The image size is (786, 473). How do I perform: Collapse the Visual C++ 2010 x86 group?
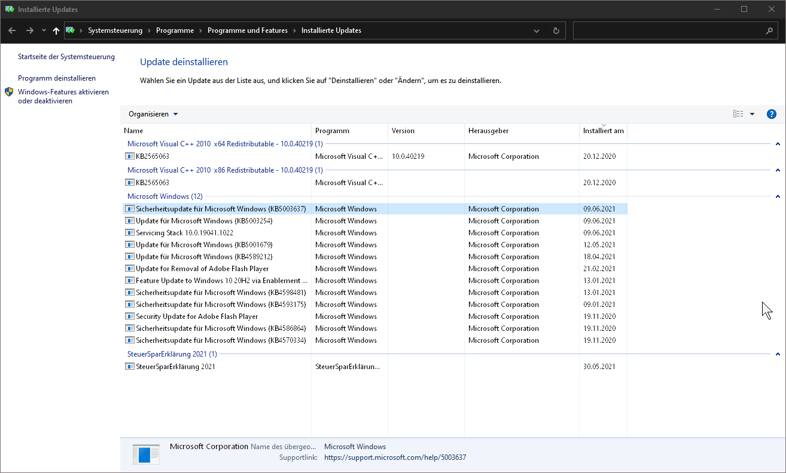778,170
